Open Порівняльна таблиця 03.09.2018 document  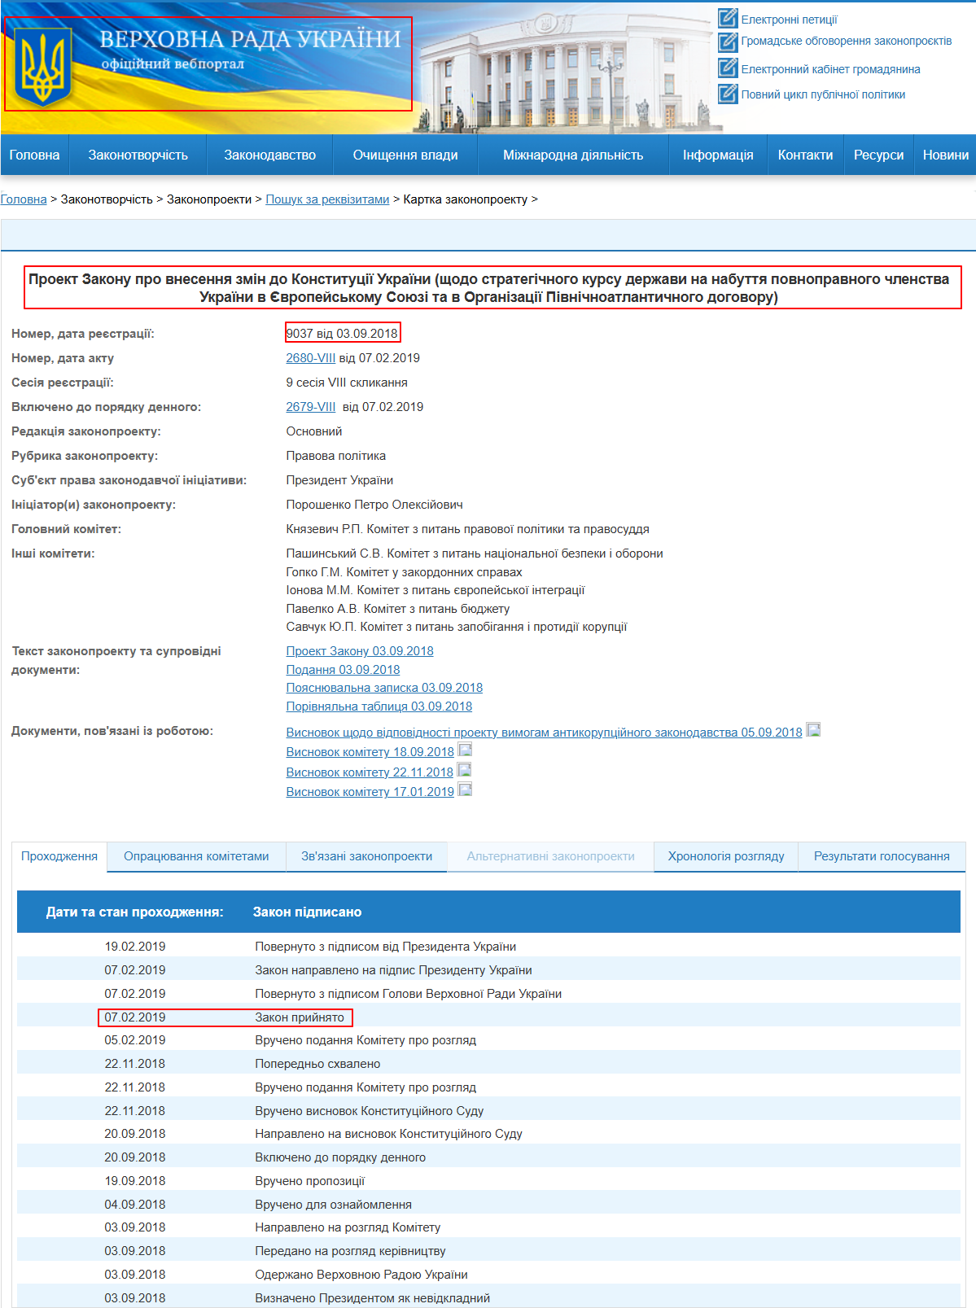(x=379, y=706)
